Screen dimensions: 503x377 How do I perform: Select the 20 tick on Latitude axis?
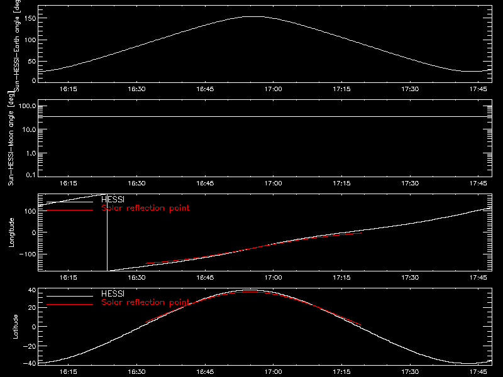pyautogui.click(x=32, y=308)
